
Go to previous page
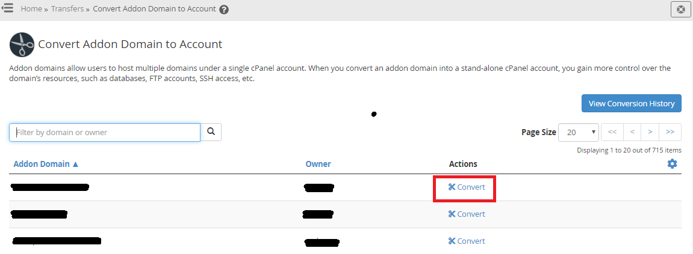(x=632, y=132)
